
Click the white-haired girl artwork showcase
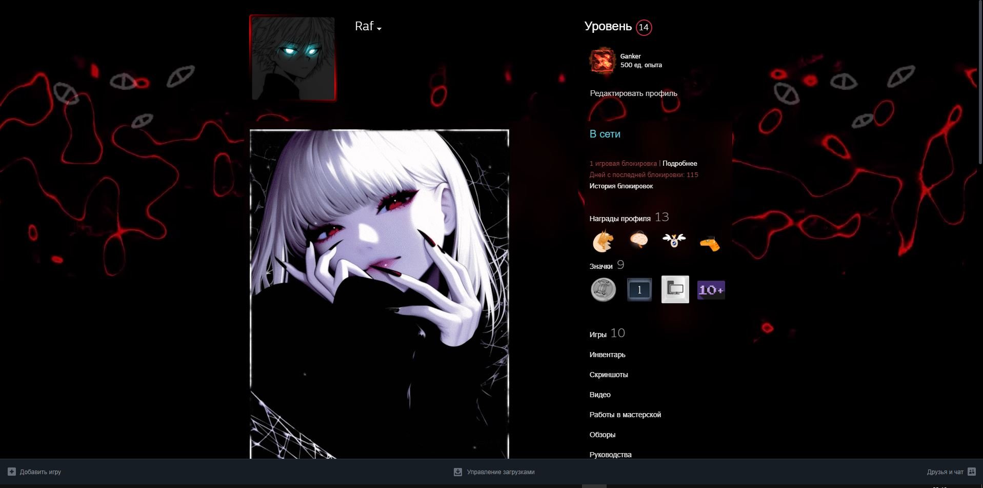[379, 294]
